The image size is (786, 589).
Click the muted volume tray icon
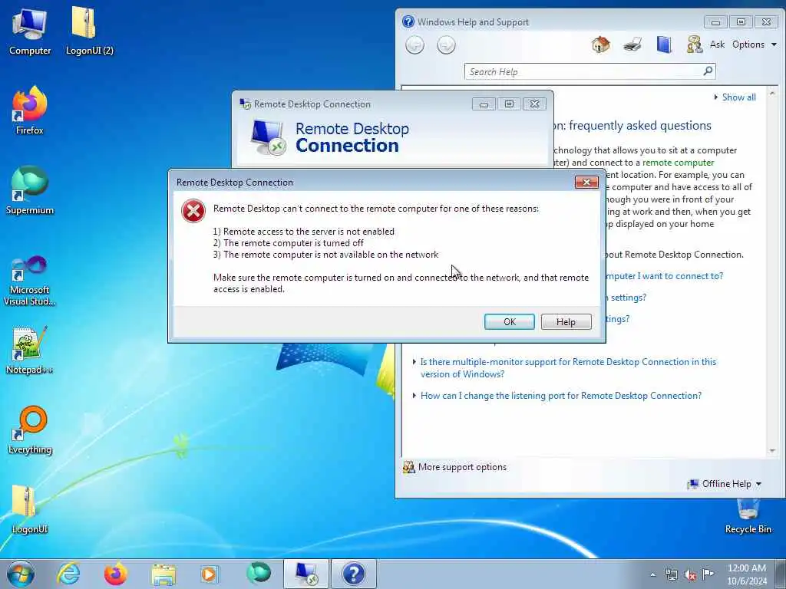(x=690, y=575)
